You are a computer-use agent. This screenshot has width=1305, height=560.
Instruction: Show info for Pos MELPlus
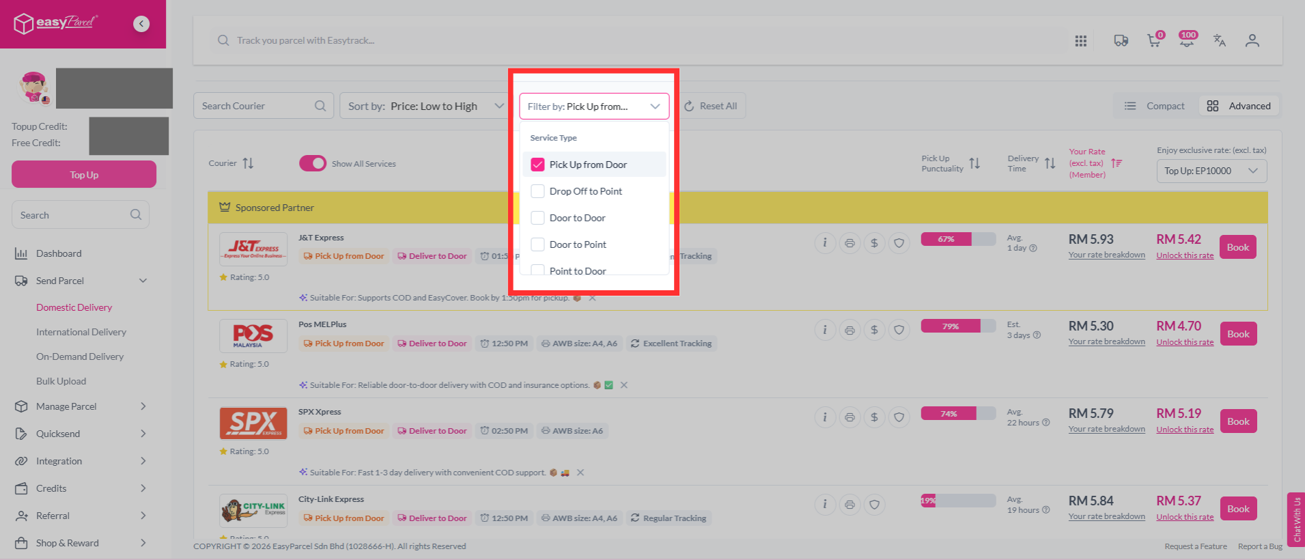coord(825,331)
